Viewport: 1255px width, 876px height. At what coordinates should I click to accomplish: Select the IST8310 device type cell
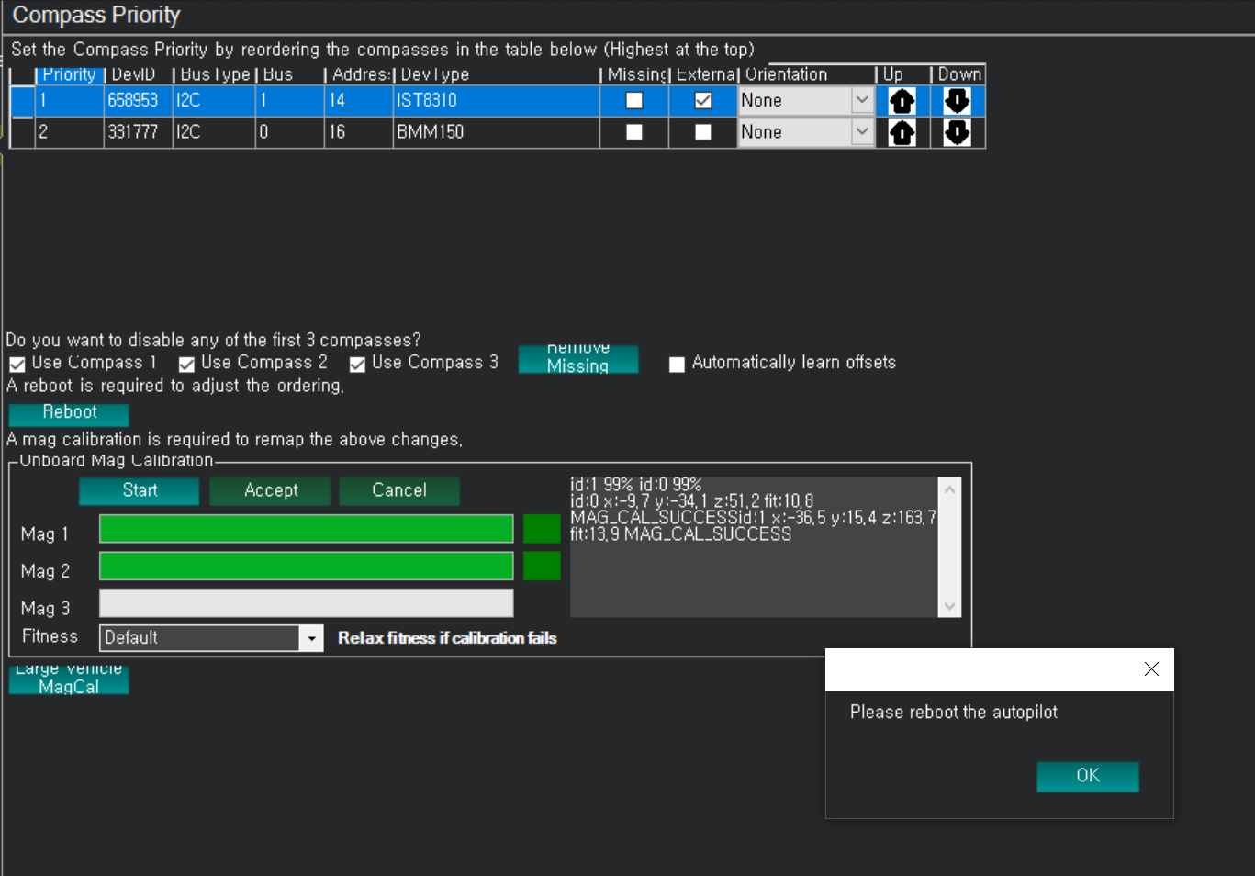(x=496, y=101)
